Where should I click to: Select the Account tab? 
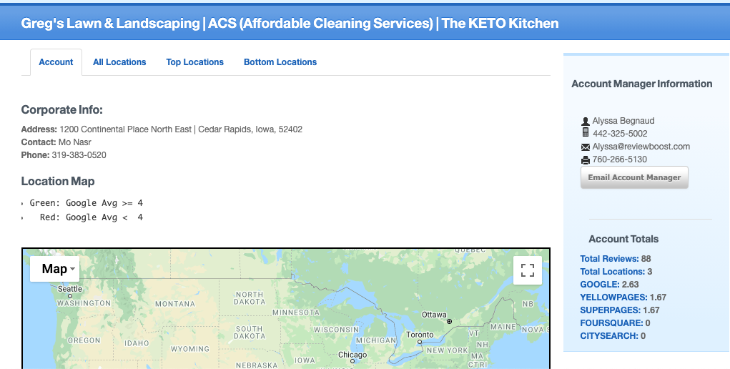click(56, 62)
